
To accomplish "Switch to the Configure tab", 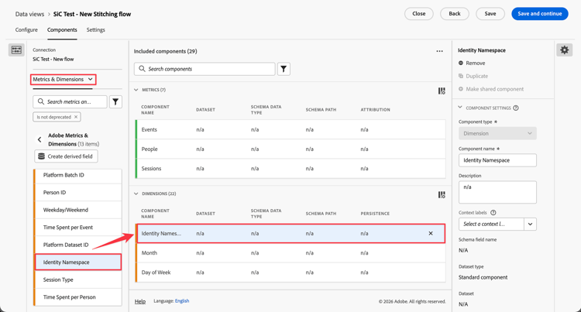I will pyautogui.click(x=26, y=30).
